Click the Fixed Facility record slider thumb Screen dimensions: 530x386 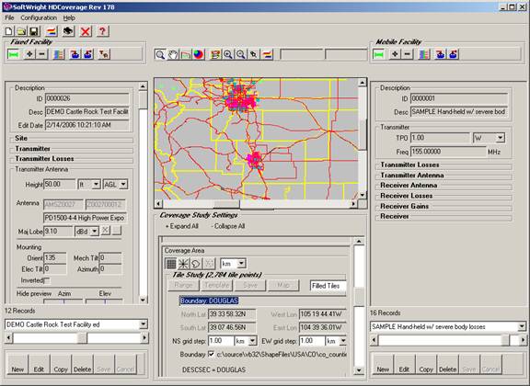click(x=82, y=337)
